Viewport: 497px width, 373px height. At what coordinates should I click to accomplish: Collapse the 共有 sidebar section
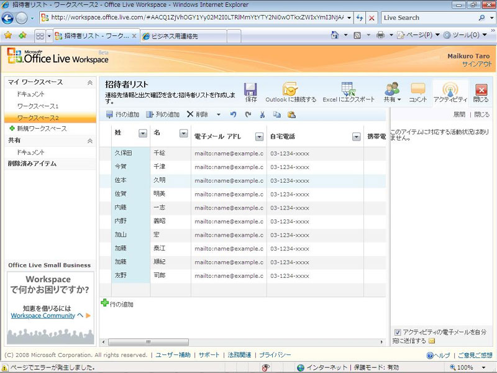90,141
